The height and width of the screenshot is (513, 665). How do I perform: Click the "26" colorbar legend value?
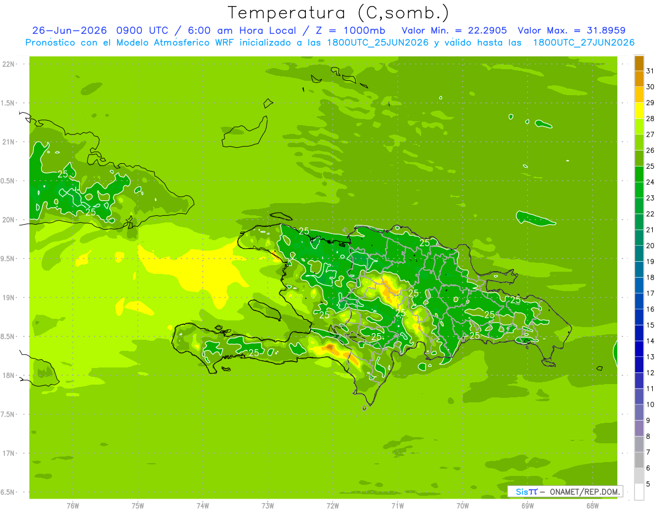tap(650, 150)
